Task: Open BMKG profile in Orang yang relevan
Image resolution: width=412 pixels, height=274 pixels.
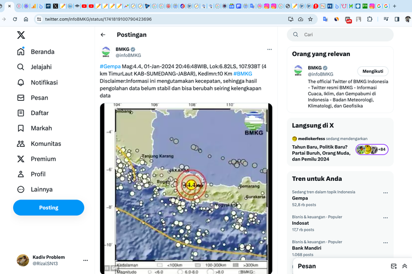Action: click(x=315, y=68)
